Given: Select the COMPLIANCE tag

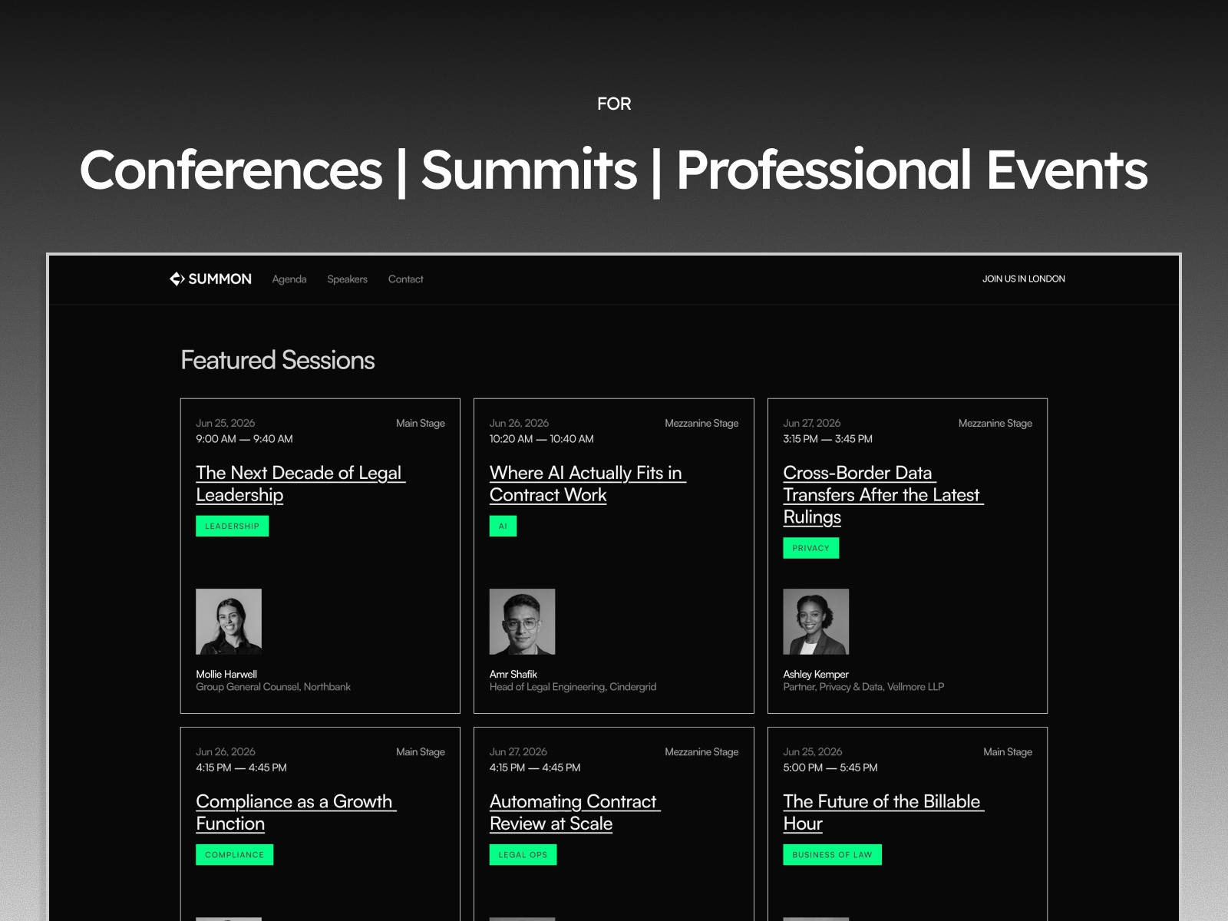Looking at the screenshot, I should click(234, 854).
